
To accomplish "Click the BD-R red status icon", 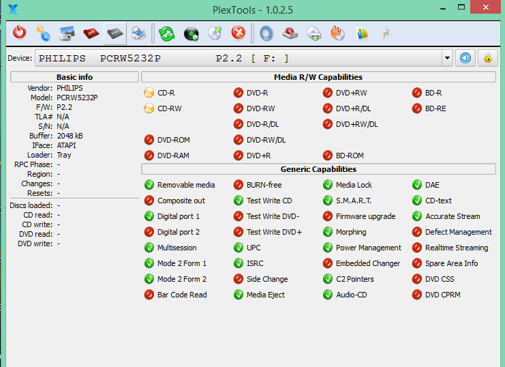I will pyautogui.click(x=417, y=93).
